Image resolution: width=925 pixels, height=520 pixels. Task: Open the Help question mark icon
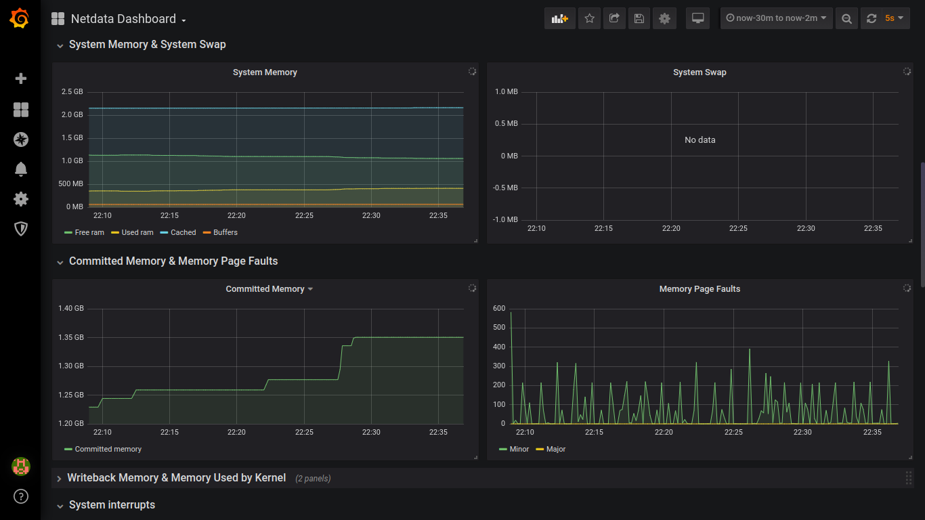(x=21, y=497)
